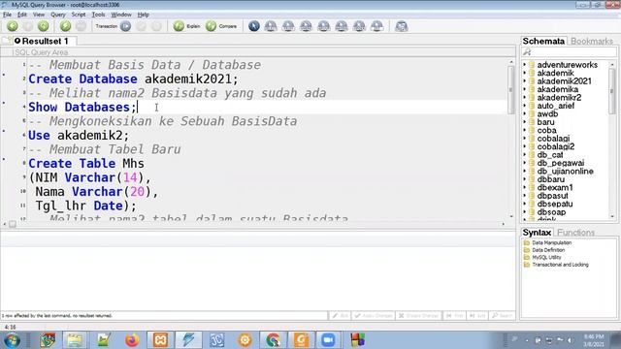Image resolution: width=621 pixels, height=349 pixels.
Task: Open the Query menu
Action: [58, 15]
